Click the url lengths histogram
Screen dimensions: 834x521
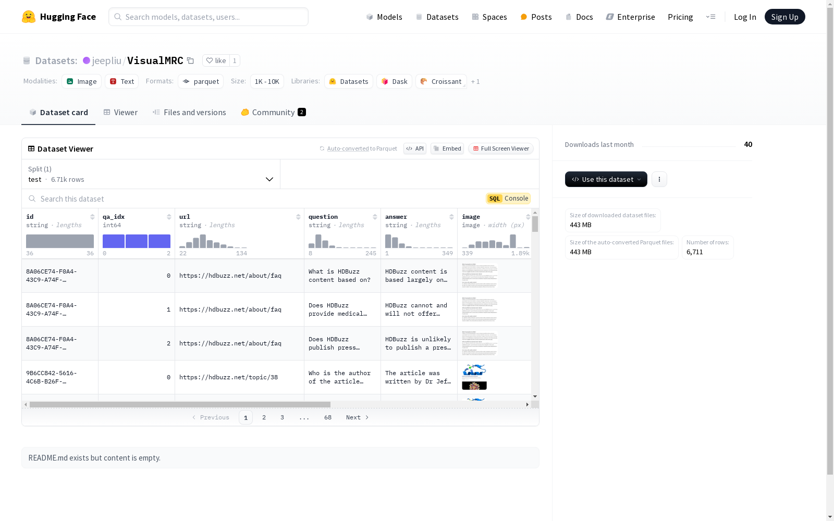coord(213,241)
